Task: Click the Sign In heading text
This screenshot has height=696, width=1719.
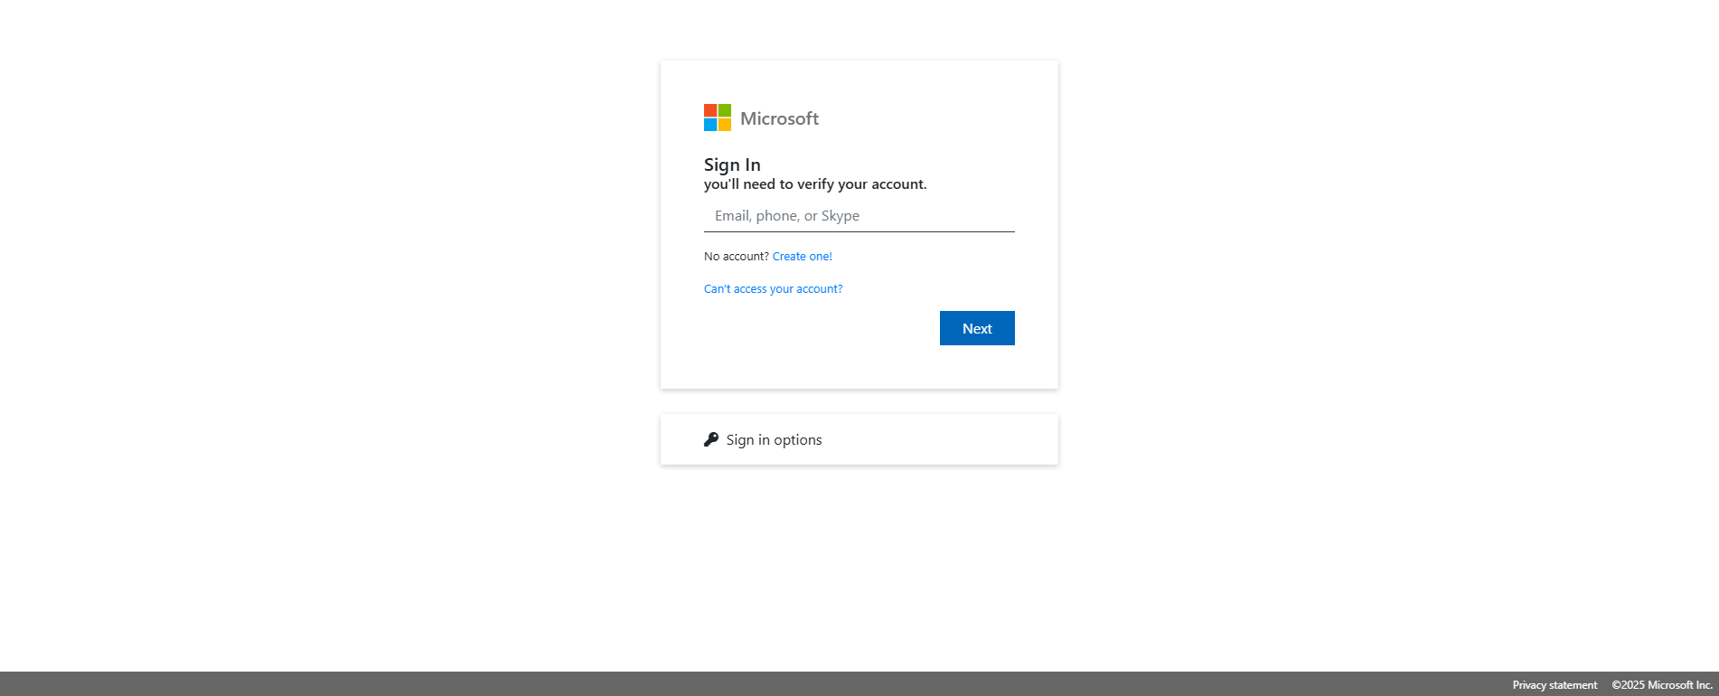Action: pos(732,165)
